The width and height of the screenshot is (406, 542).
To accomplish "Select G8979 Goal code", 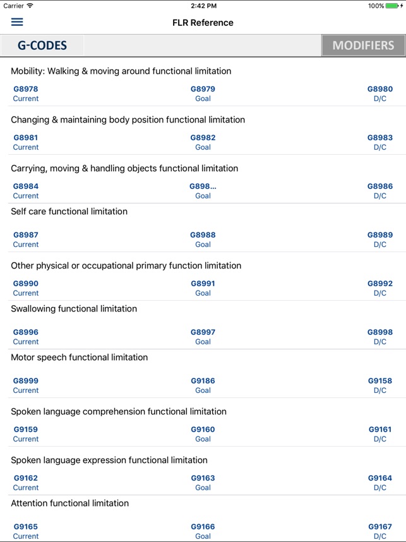I will (x=203, y=93).
